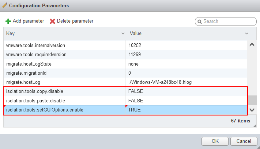The width and height of the screenshot is (260, 149).
Task: Click TRUE value for setGUIOptions.enable
Action: 135,110
